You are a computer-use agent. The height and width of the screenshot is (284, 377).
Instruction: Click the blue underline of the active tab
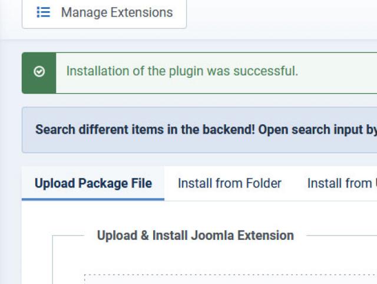[x=93, y=199]
